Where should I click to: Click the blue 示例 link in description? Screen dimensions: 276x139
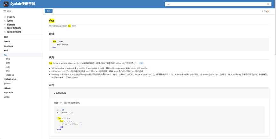tap(141, 63)
